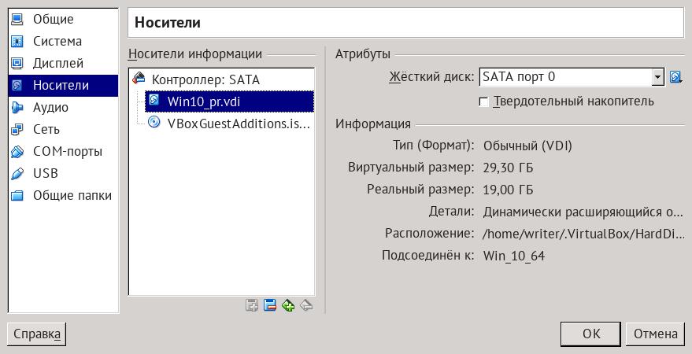Click the Сеть network icon

click(17, 130)
